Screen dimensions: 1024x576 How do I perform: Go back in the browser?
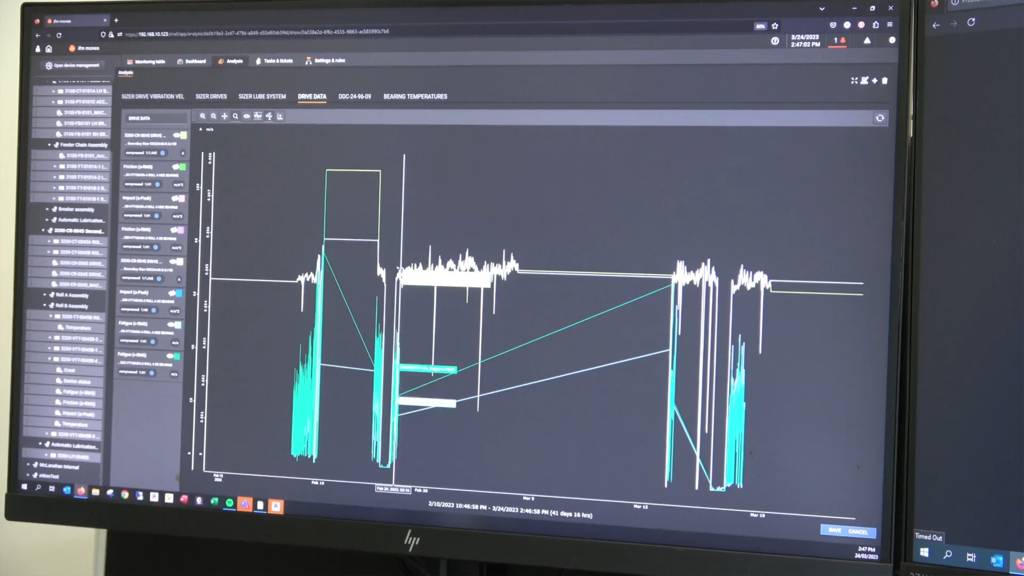[38, 35]
